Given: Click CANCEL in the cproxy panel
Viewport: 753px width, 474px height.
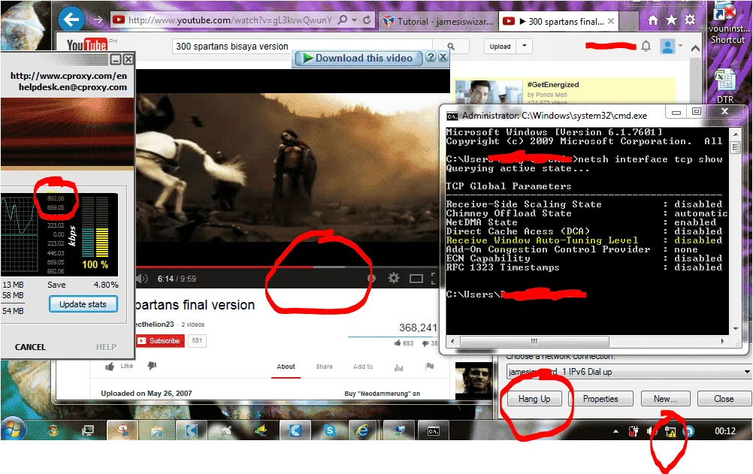Looking at the screenshot, I should tap(30, 347).
